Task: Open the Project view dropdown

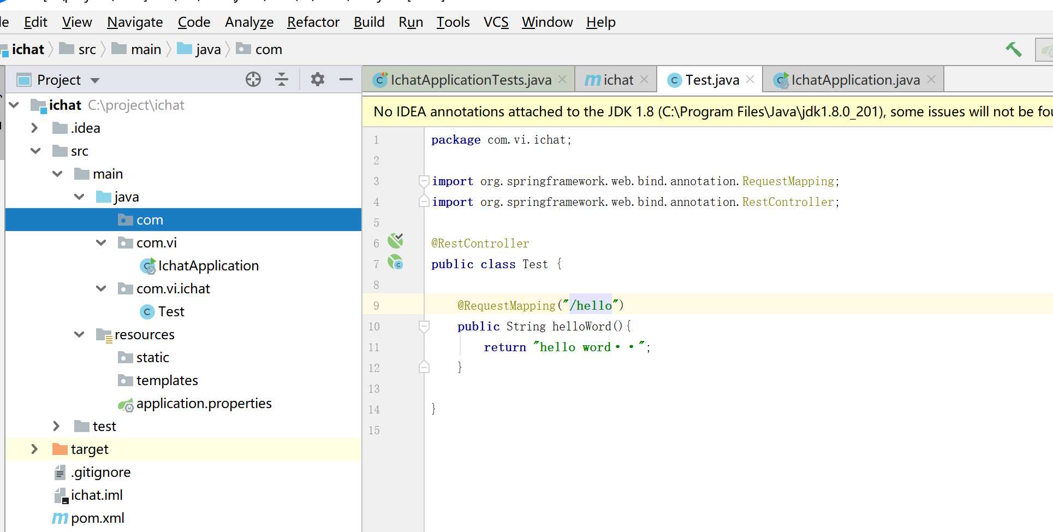Action: tap(95, 80)
